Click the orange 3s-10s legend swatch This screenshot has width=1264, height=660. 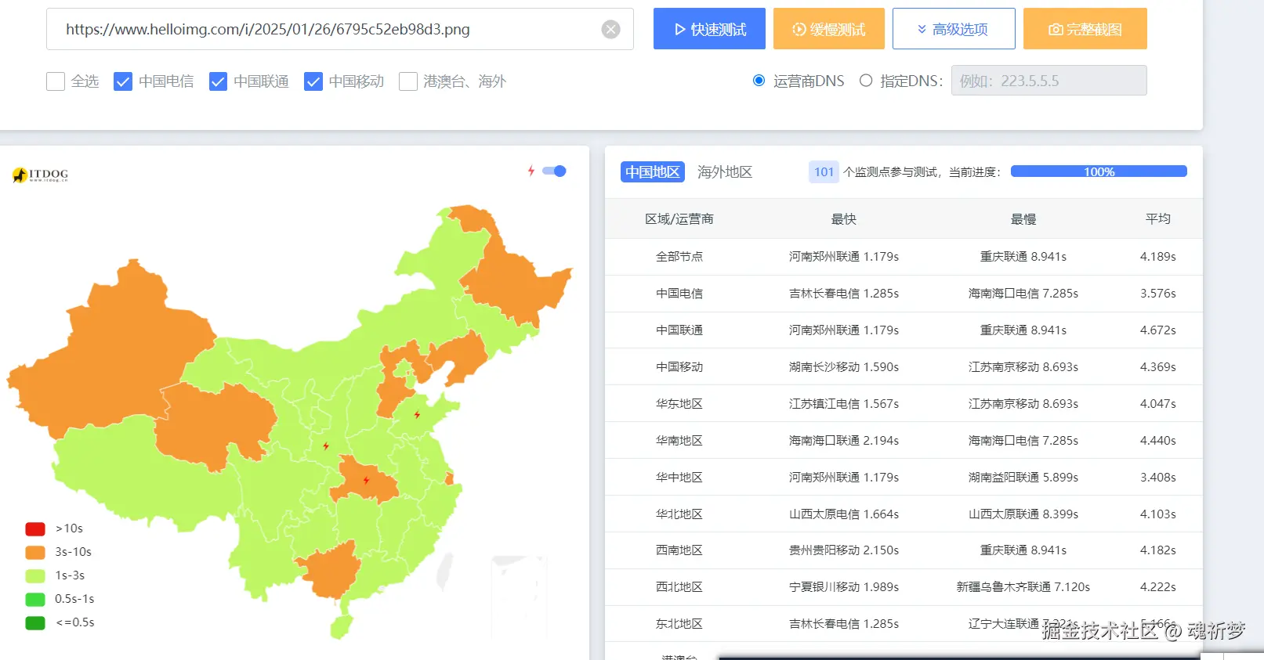click(35, 552)
